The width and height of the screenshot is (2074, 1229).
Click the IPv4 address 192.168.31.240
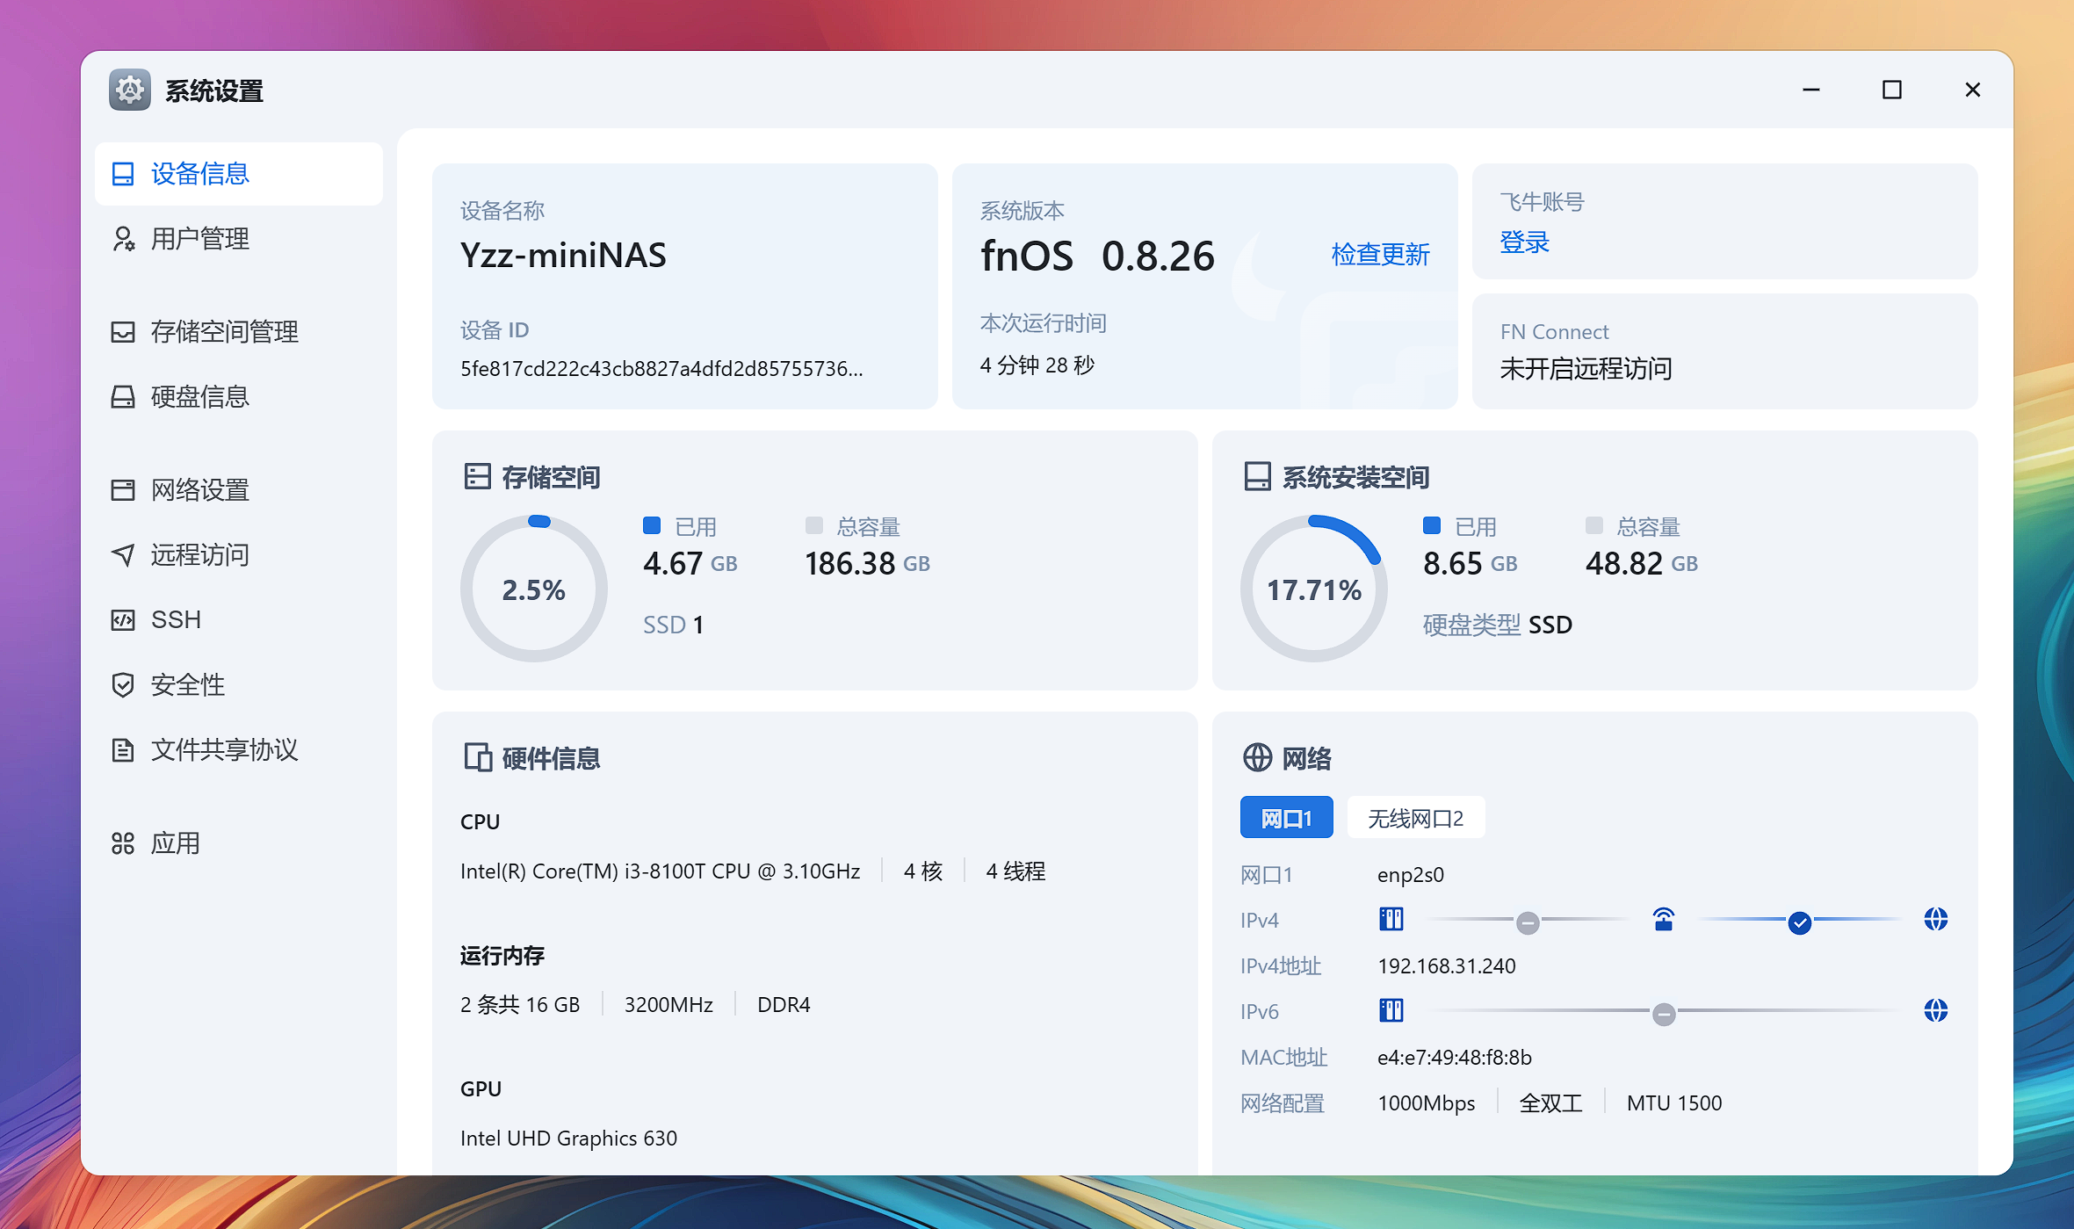[x=1447, y=966]
